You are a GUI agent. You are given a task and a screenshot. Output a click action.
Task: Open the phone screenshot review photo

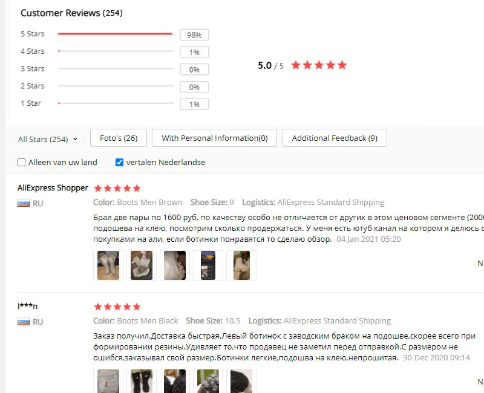208,265
